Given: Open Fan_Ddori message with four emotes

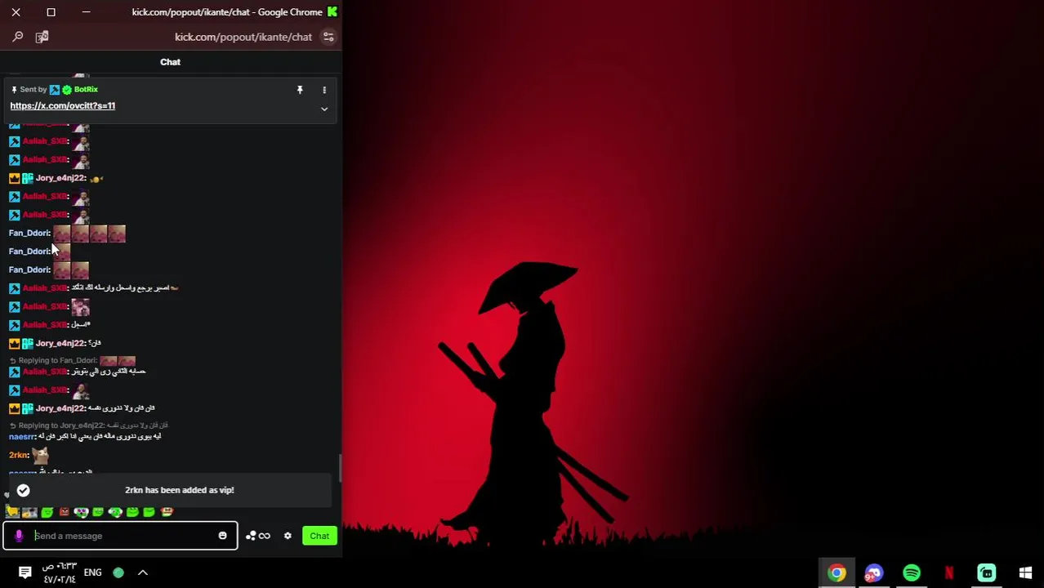Looking at the screenshot, I should point(67,234).
